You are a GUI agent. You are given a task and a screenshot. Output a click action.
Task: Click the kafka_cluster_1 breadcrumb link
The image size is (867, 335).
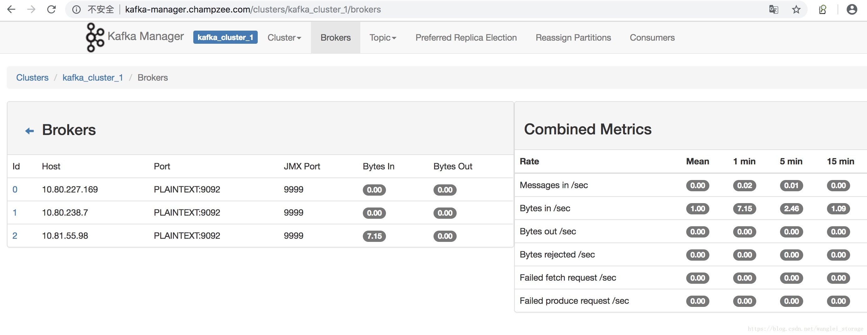pyautogui.click(x=93, y=78)
